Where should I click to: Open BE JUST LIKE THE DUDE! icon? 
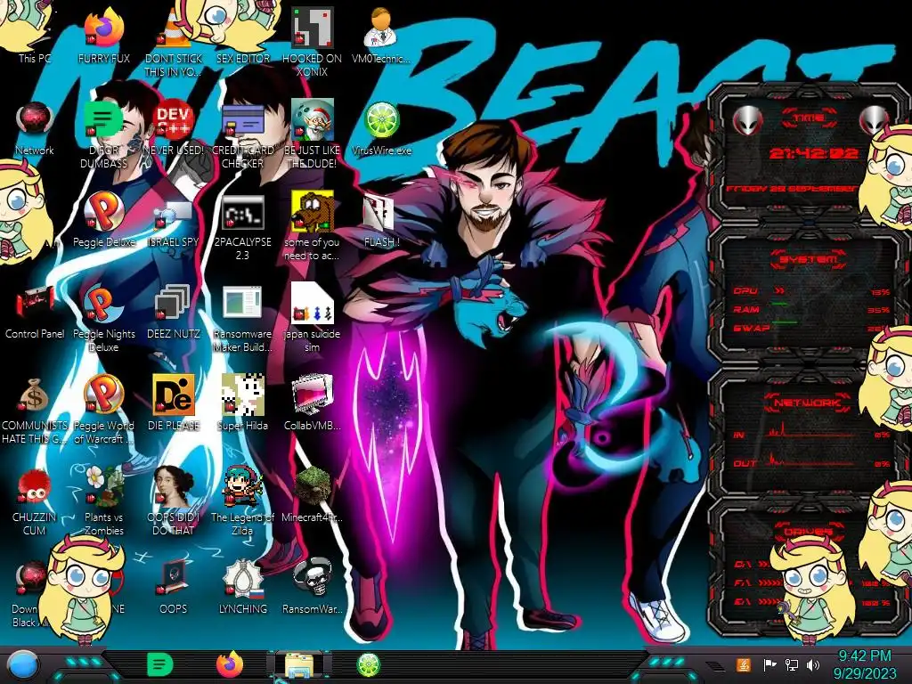[313, 135]
